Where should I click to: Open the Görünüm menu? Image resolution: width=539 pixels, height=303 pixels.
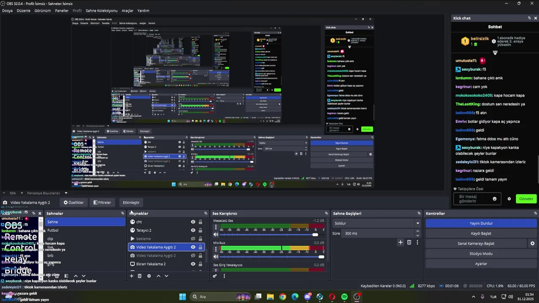coord(43,11)
